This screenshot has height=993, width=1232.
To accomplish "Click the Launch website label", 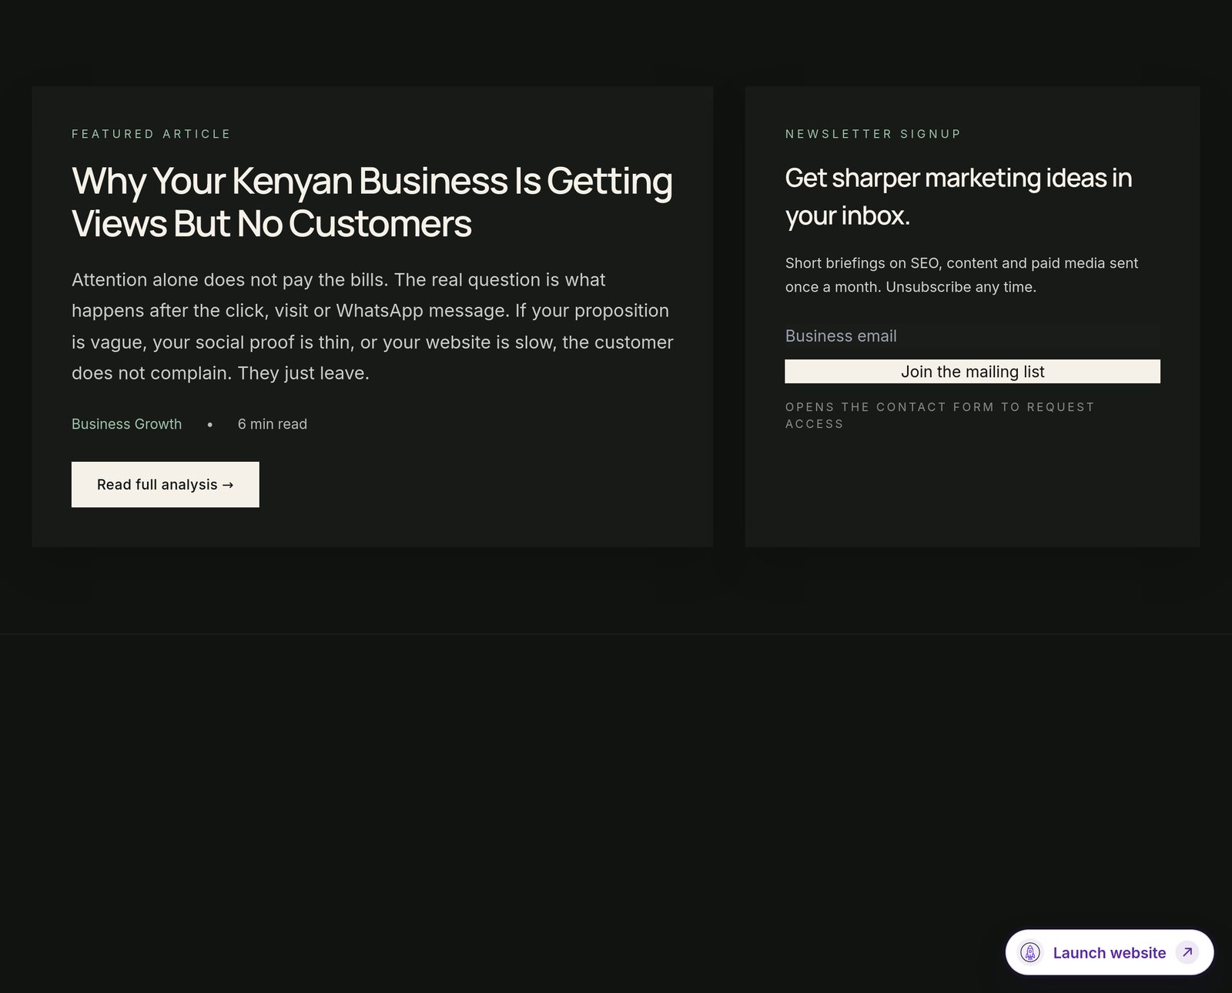I will tap(1110, 953).
